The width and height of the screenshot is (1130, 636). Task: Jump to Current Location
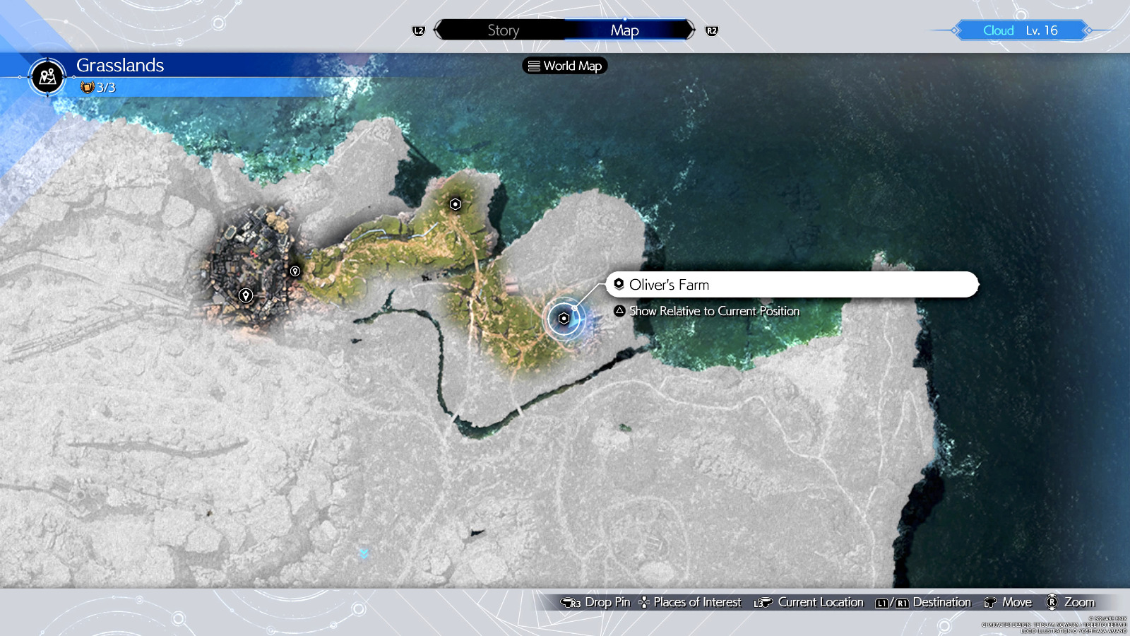809,602
